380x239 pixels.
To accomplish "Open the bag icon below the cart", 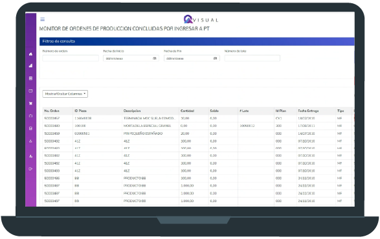I will point(31,116).
